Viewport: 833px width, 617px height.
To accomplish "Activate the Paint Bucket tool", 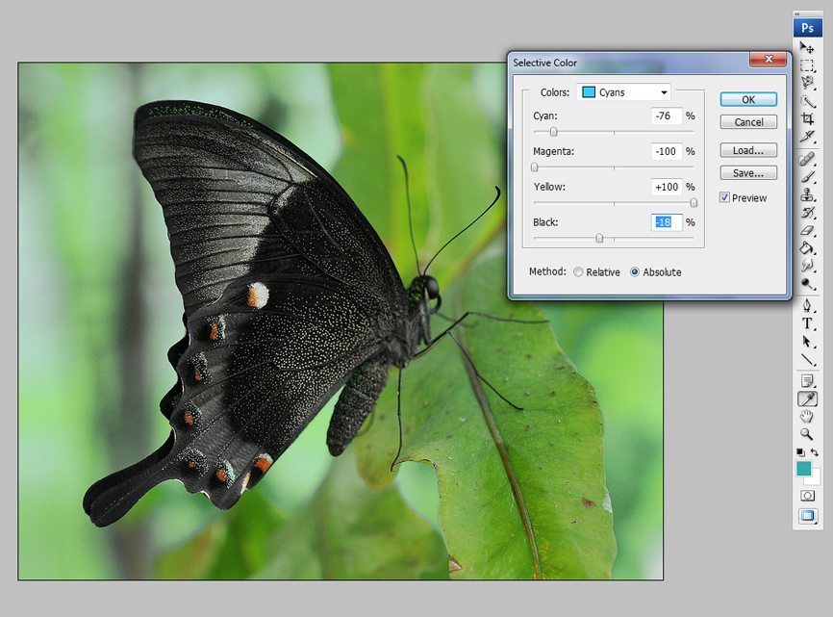I will [x=807, y=248].
